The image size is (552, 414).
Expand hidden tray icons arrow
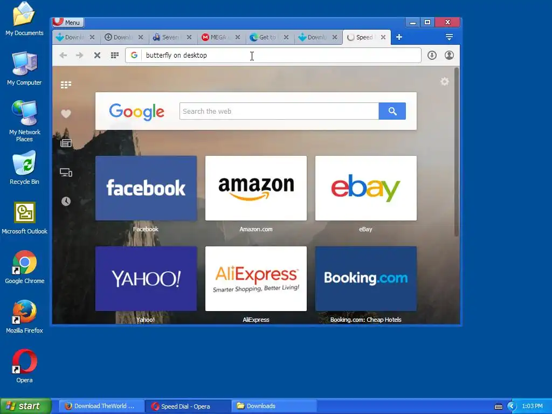[512, 406]
